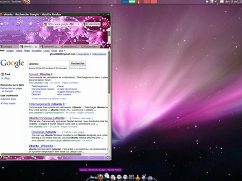Click 'Autres résultats sur ubuntu-fr.org'
242x181 pixels.
(x=49, y=99)
